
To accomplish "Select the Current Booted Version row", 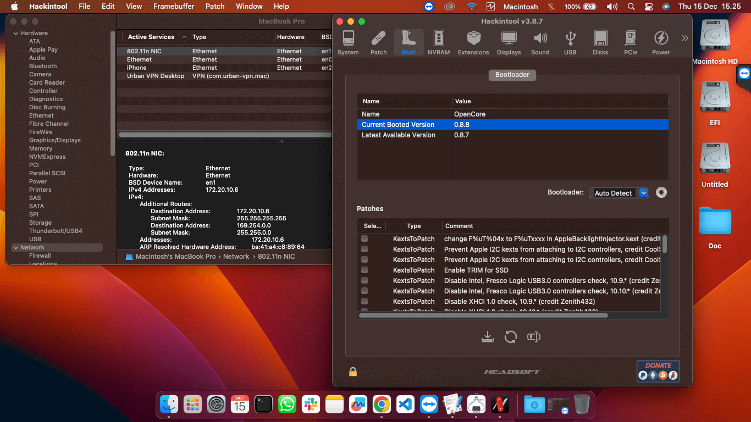I will tap(512, 125).
